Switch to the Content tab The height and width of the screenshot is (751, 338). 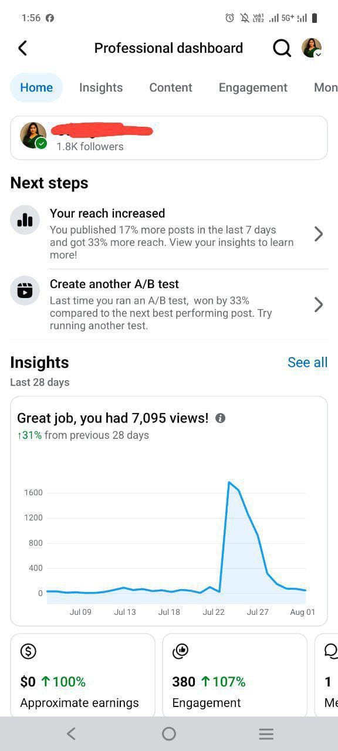171,87
